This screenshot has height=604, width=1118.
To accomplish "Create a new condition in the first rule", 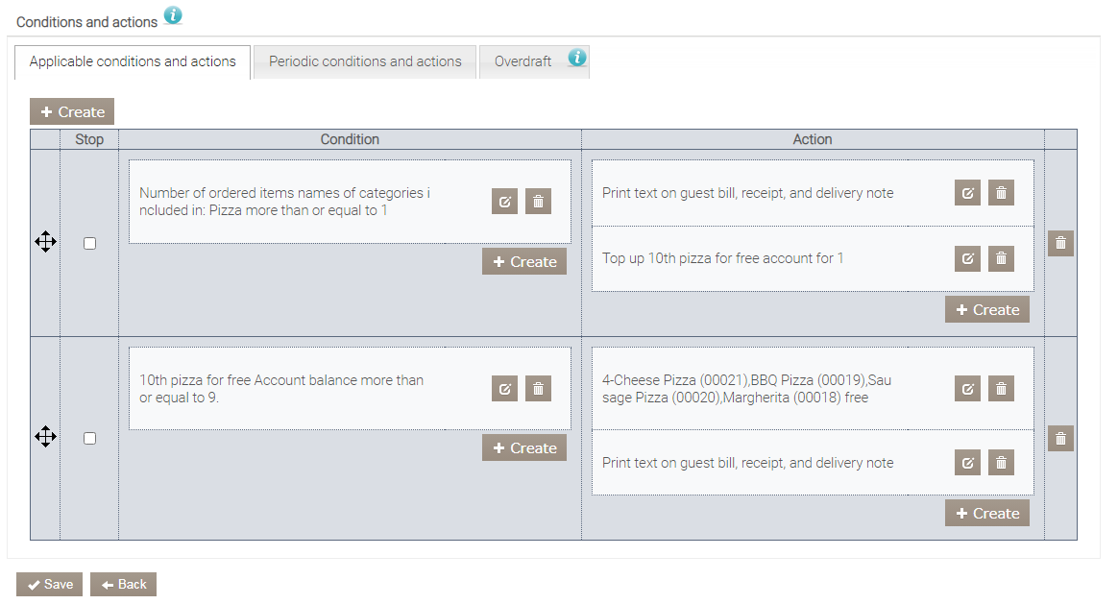I will click(524, 262).
